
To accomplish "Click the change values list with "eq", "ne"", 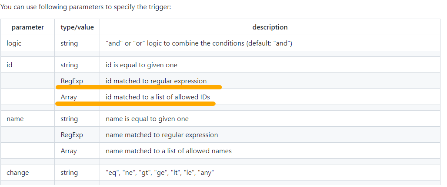I will (160, 173).
